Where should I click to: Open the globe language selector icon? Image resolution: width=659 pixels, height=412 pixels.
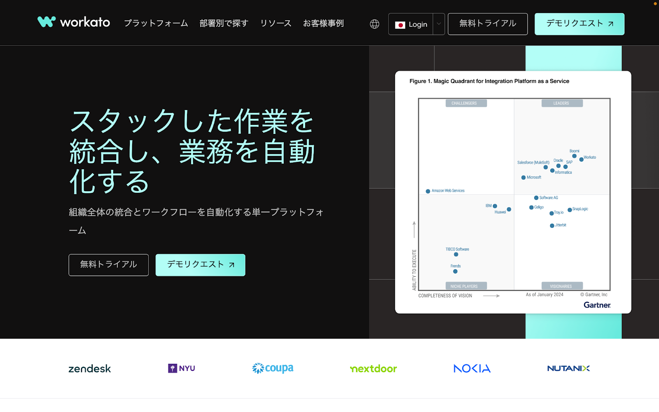[374, 24]
